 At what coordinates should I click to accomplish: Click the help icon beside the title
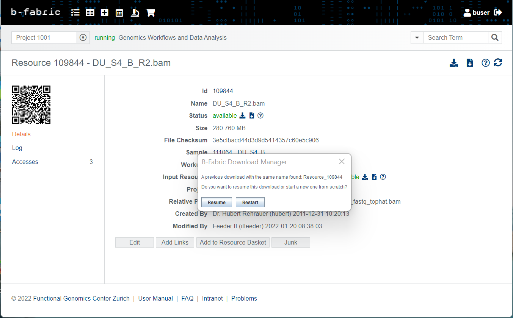pyautogui.click(x=485, y=63)
